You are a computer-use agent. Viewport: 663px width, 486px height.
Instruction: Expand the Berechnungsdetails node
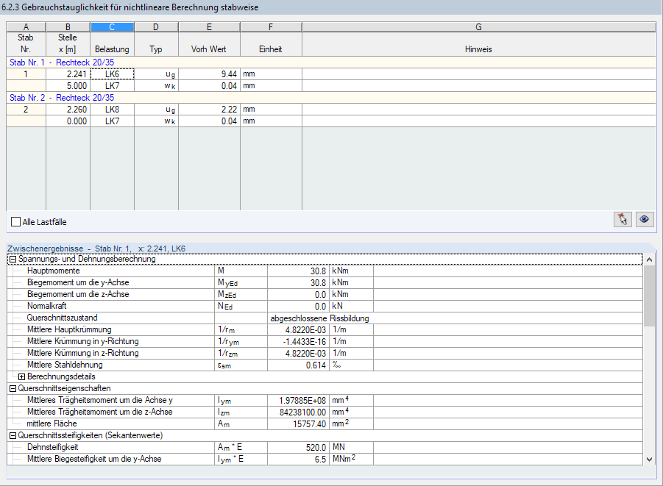click(x=21, y=376)
